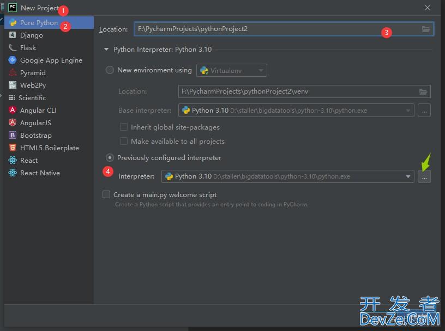Pick Google App Engine project type
This screenshot has height=331, width=445.
click(x=49, y=60)
